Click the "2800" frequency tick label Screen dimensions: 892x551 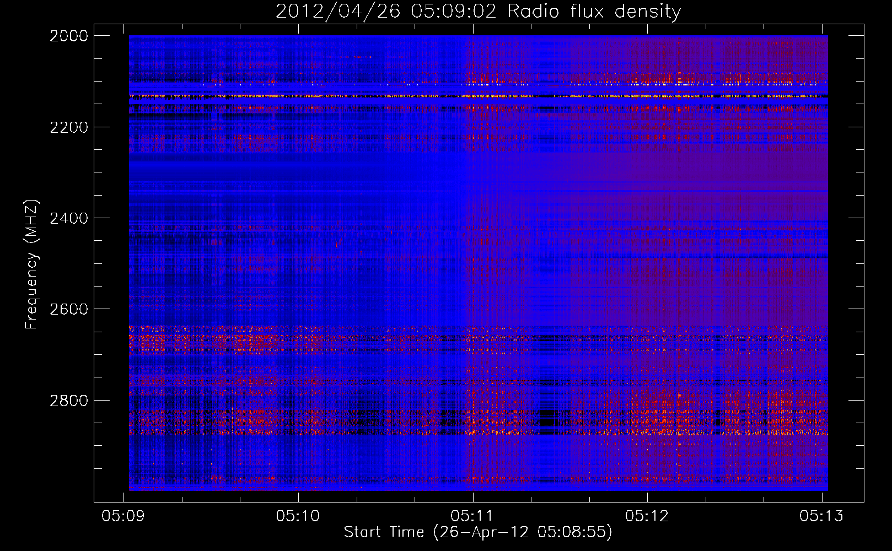point(69,401)
